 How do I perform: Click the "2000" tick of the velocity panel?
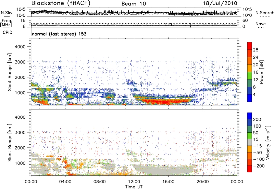tap(20, 148)
